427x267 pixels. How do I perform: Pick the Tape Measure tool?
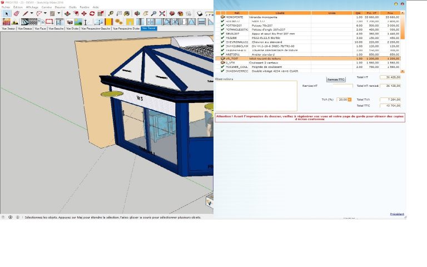pyautogui.click(x=111, y=13)
